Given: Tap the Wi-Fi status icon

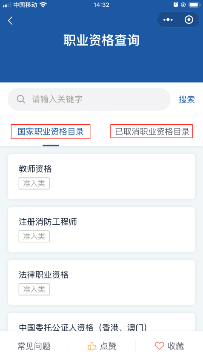Looking at the screenshot, I should 43,5.
